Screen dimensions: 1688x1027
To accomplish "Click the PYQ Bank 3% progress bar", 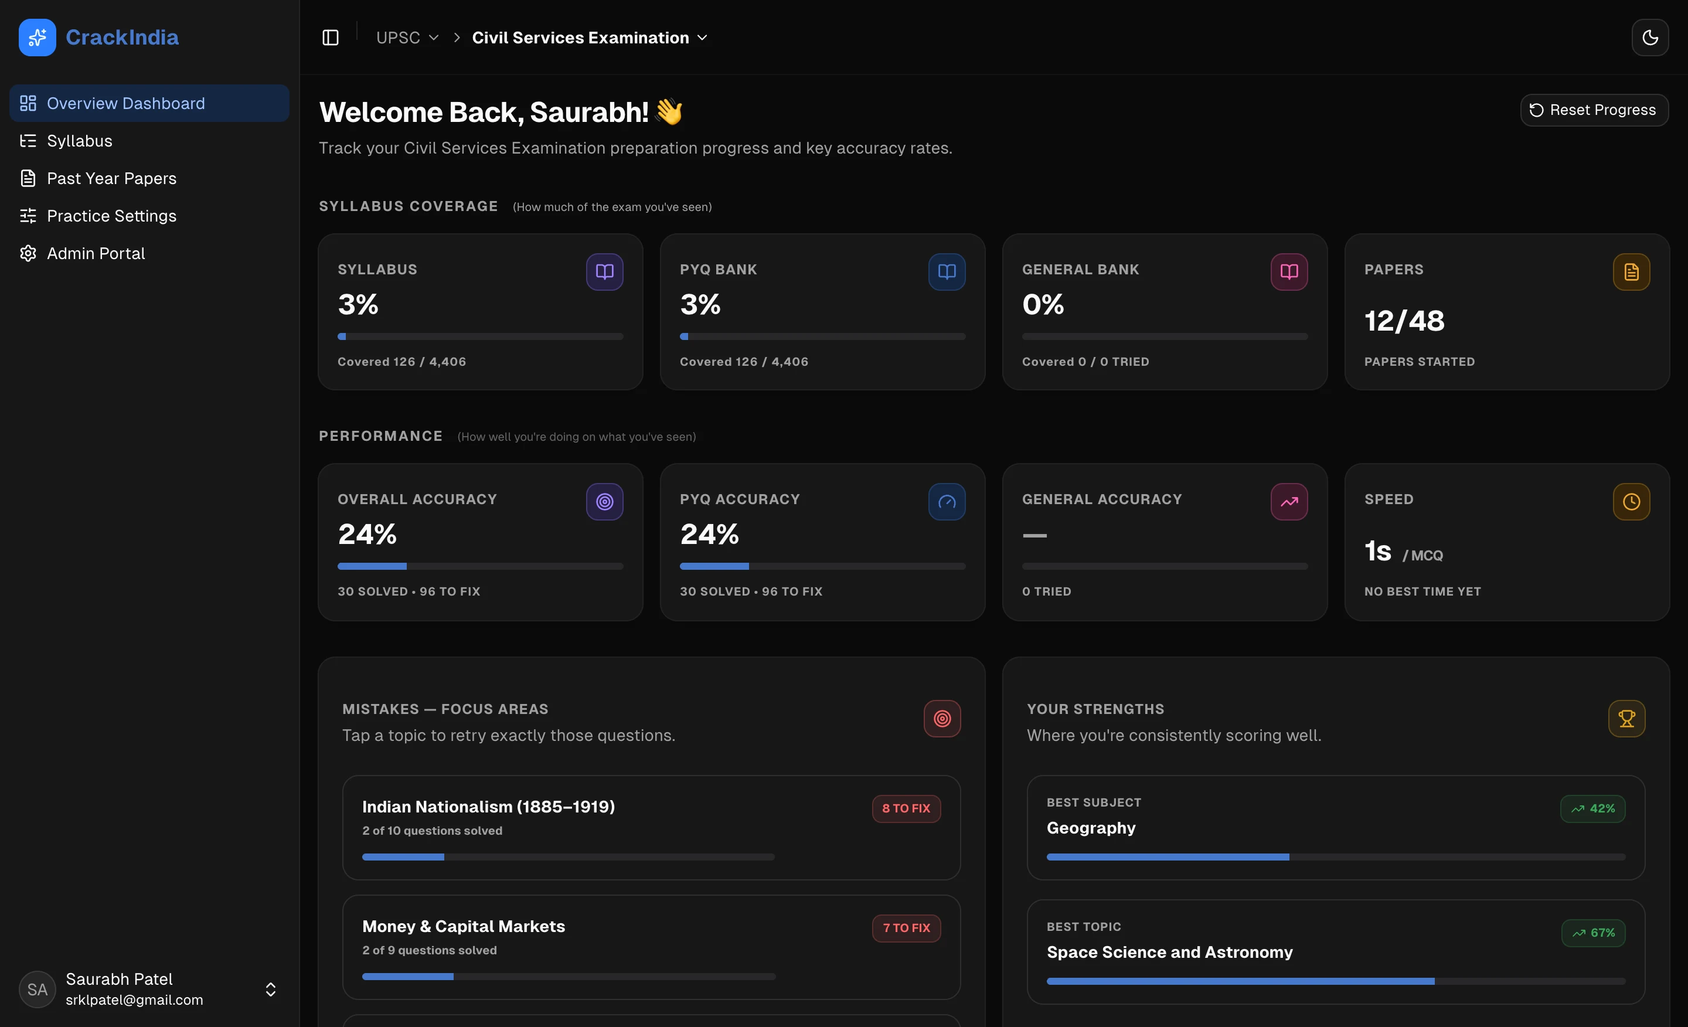I will (822, 336).
